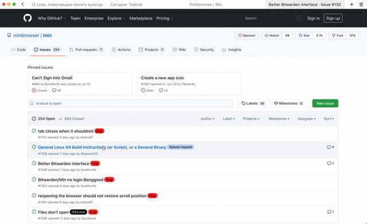Click open-issue icon beside Bitwarden/Min no login Banggood
The height and width of the screenshot is (224, 367).
click(34, 179)
